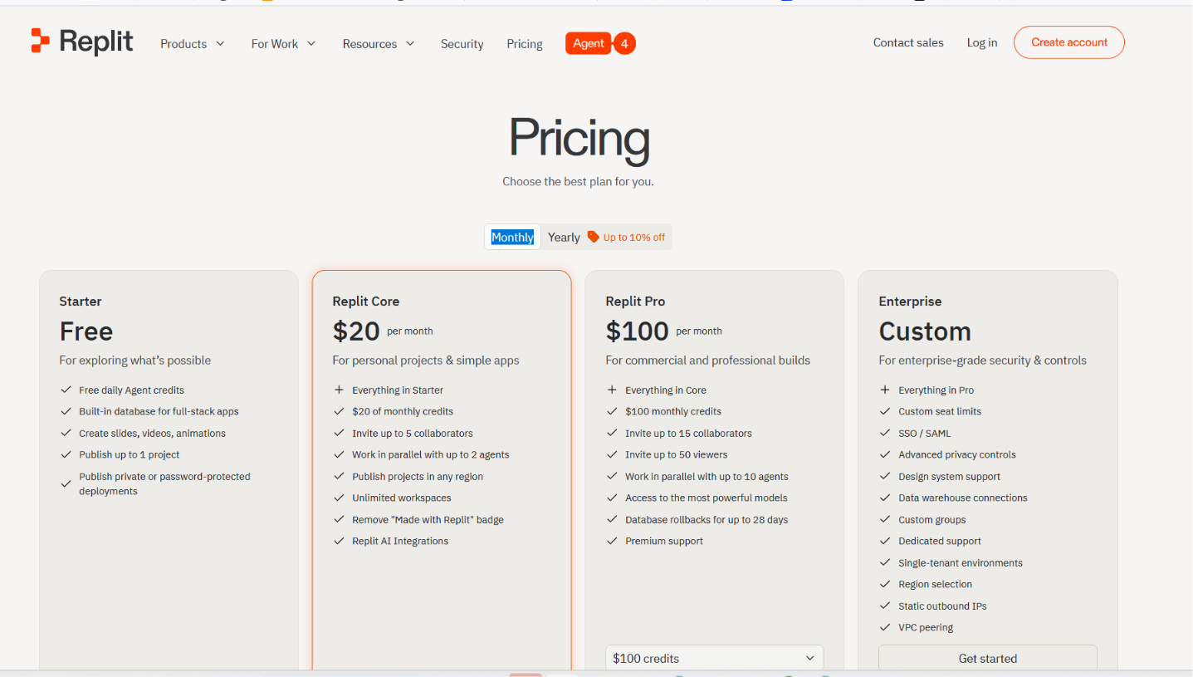Click Publish projects in any region text
Image resolution: width=1193 pixels, height=677 pixels.
point(418,476)
